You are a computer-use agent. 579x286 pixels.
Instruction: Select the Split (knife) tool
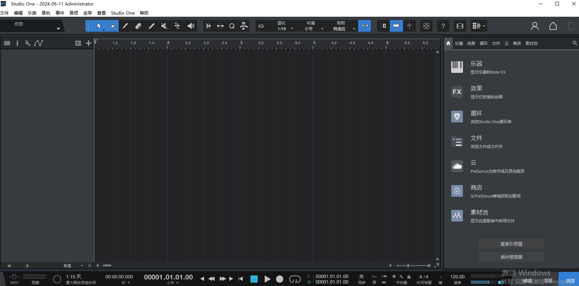(x=125, y=26)
